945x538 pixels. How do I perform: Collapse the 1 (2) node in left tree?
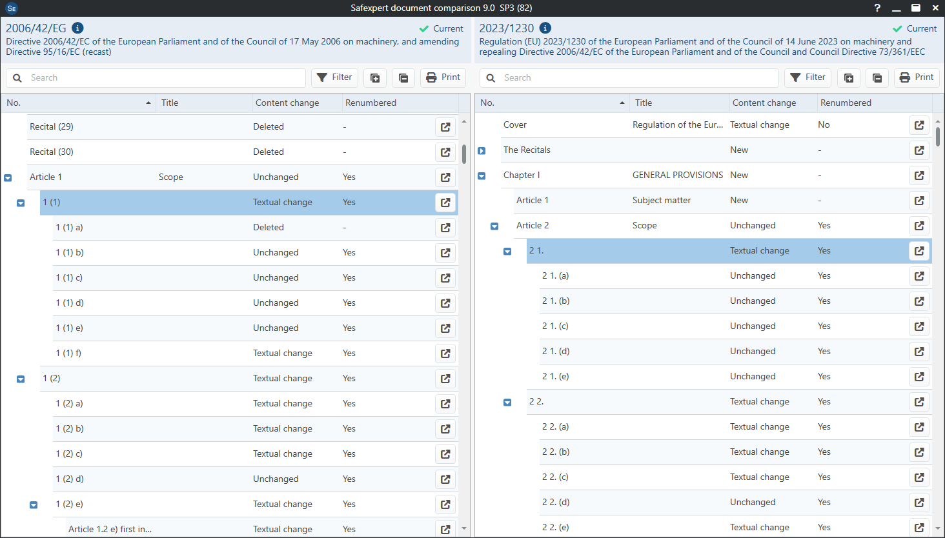coord(21,379)
